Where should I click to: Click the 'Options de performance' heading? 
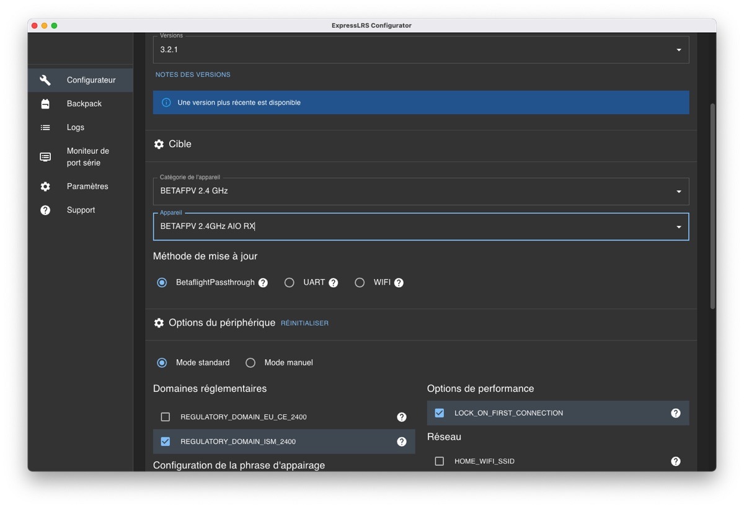[480, 389]
